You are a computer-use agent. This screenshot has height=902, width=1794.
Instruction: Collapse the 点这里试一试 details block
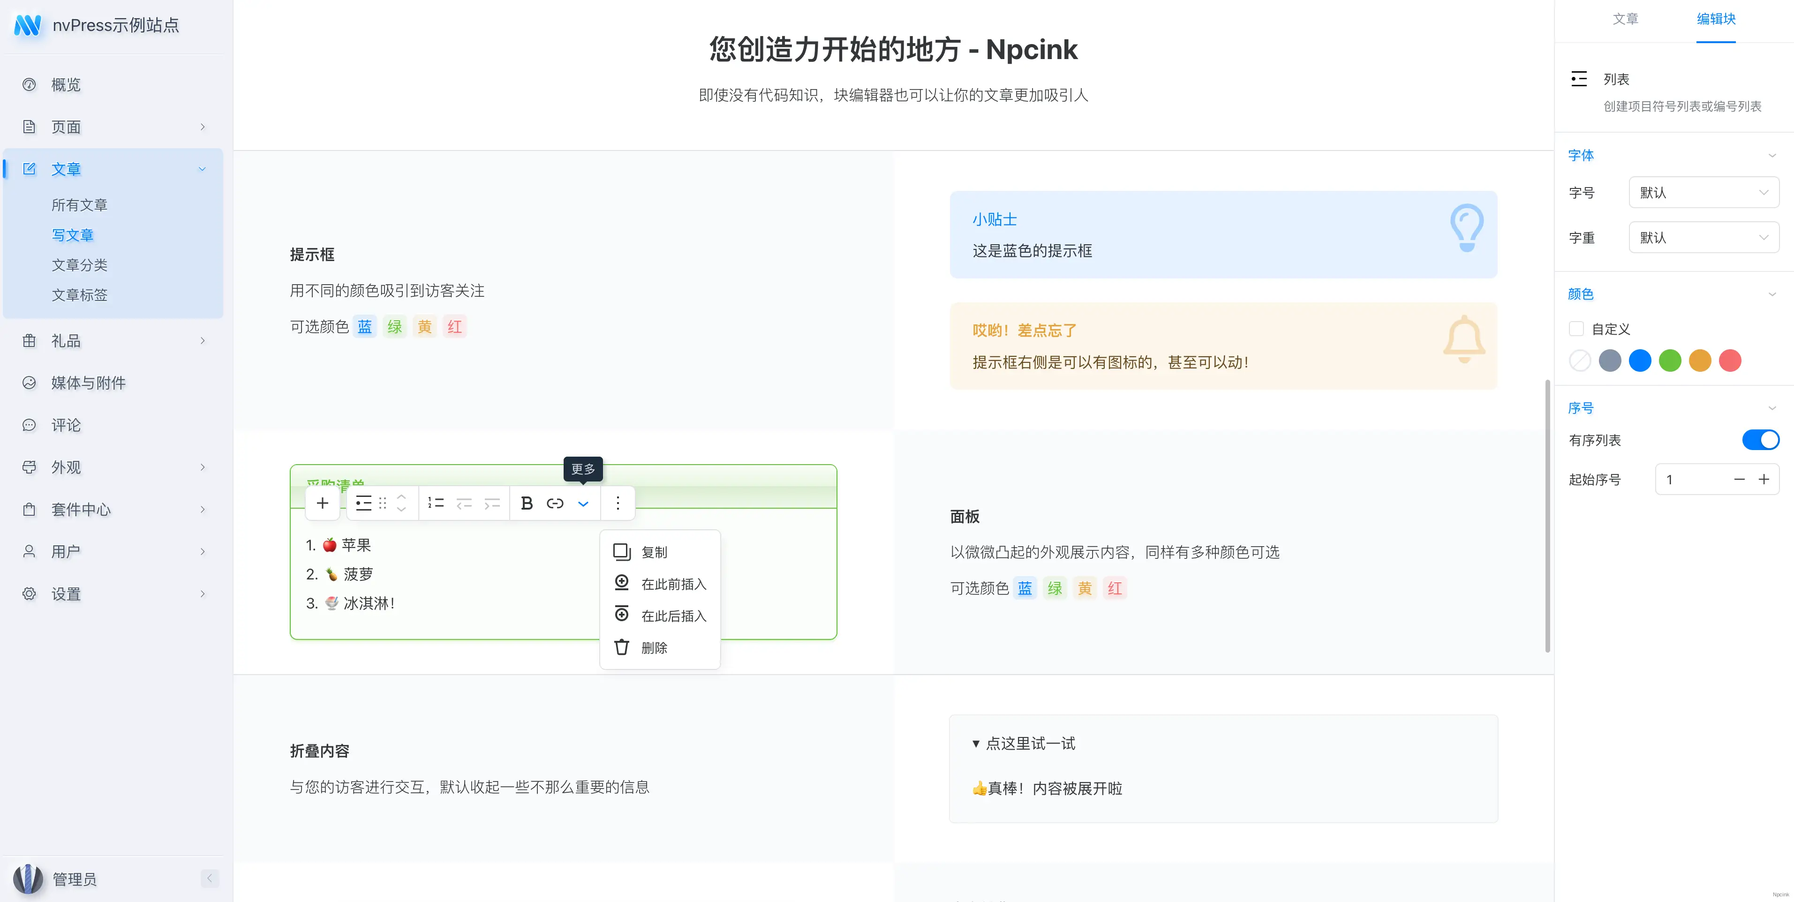point(1024,743)
